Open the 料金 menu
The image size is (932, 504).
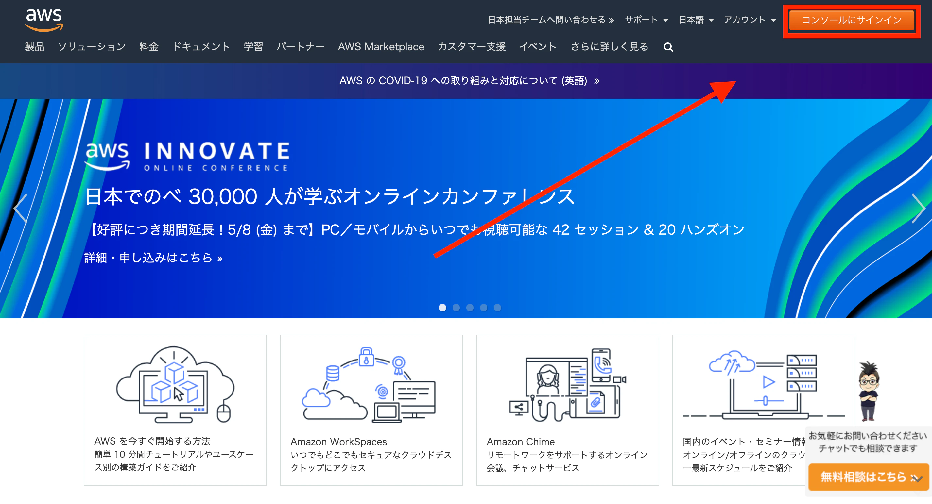coord(149,47)
